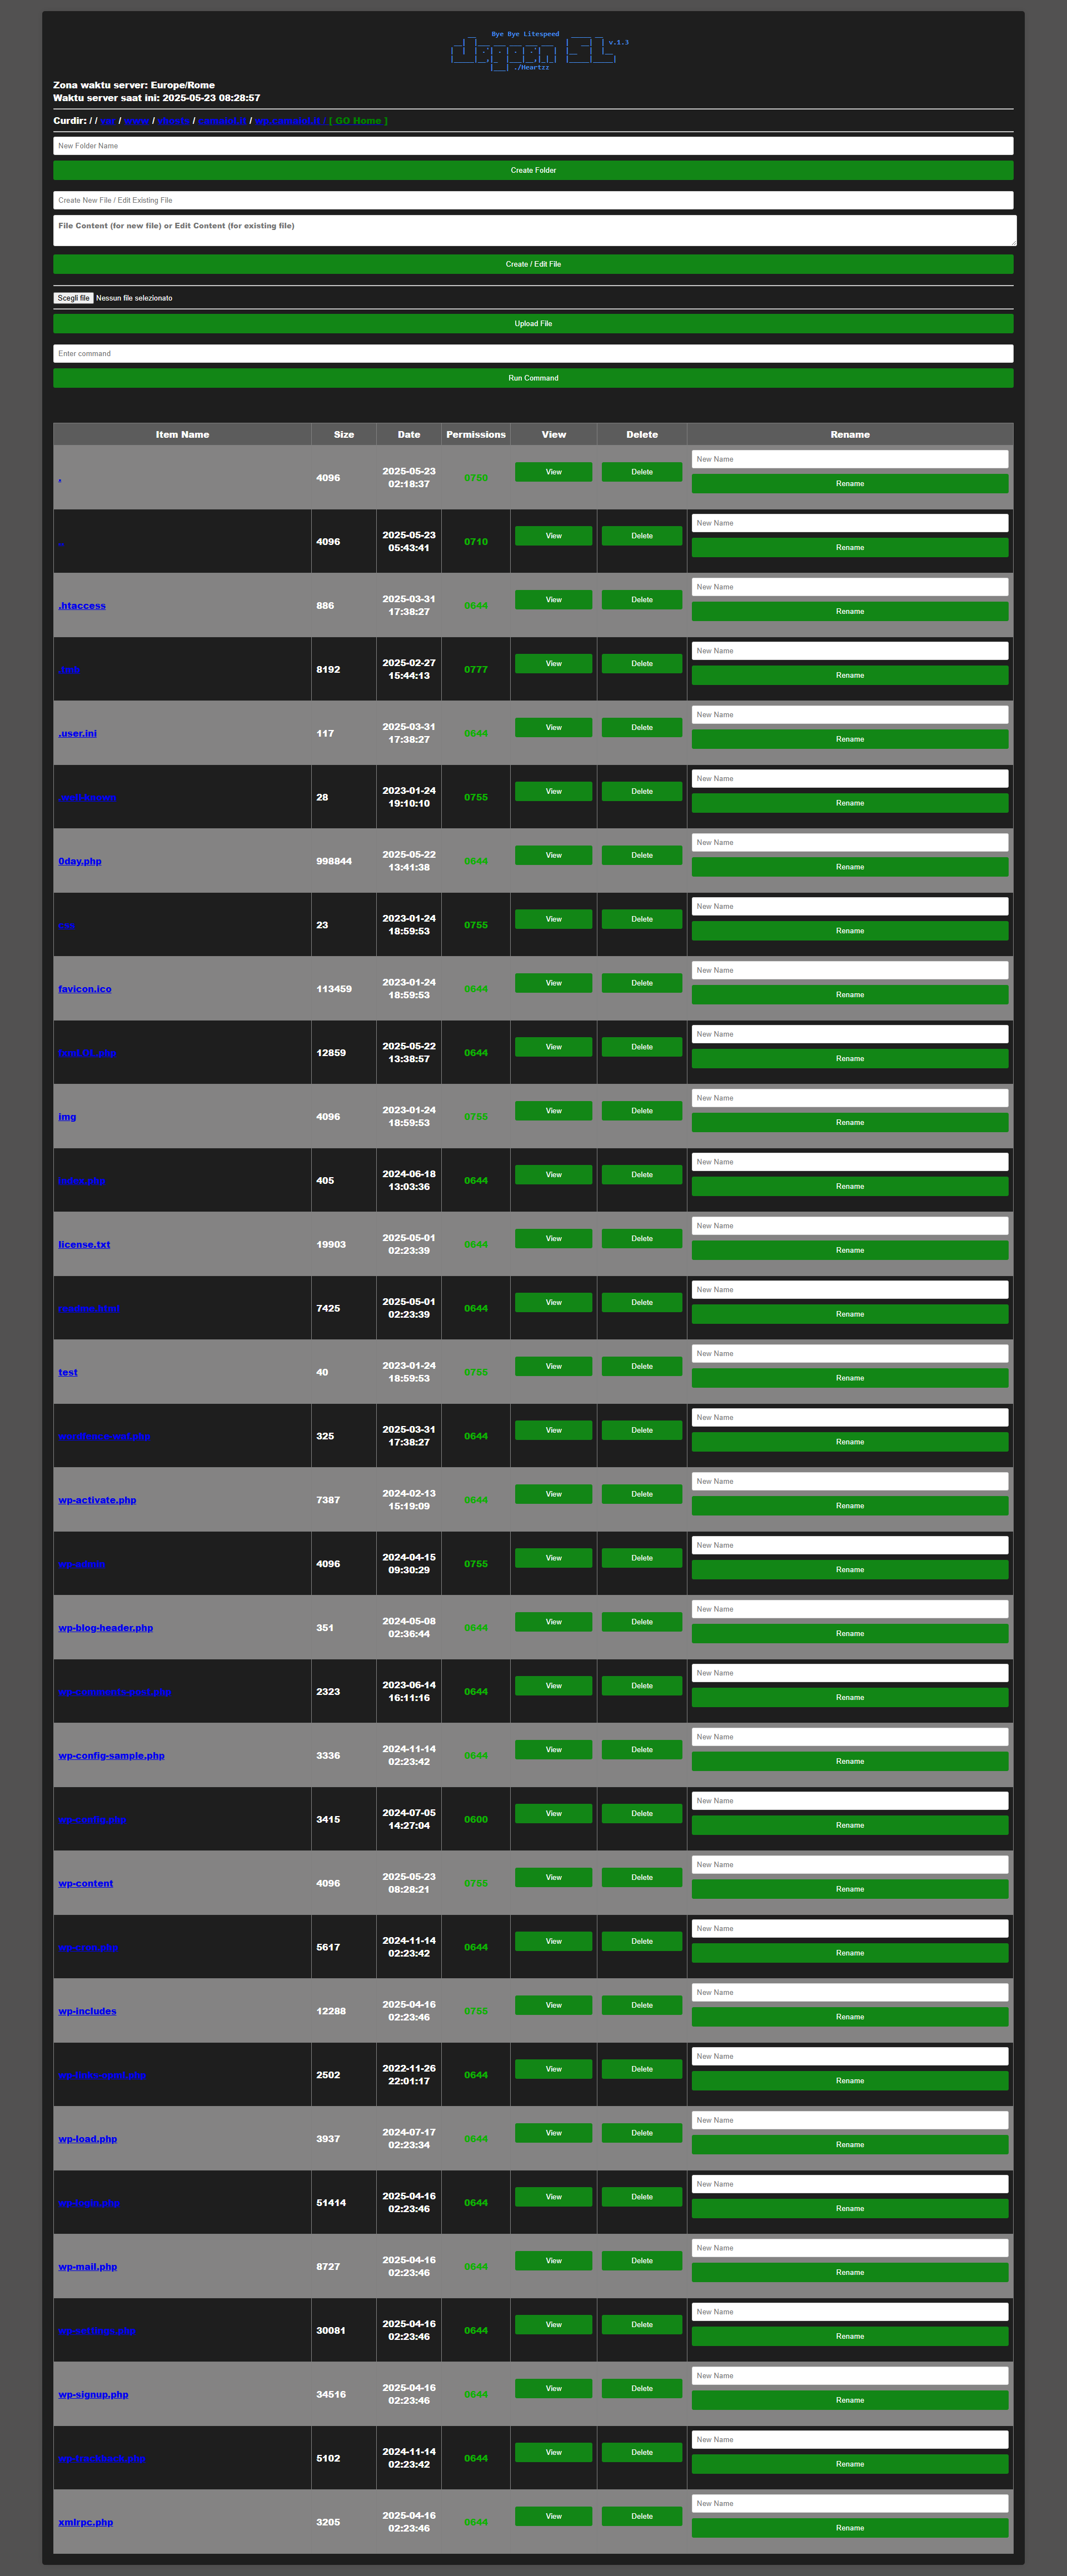This screenshot has height=2576, width=1067.
Task: Delete the favicon.ico file
Action: 641,983
